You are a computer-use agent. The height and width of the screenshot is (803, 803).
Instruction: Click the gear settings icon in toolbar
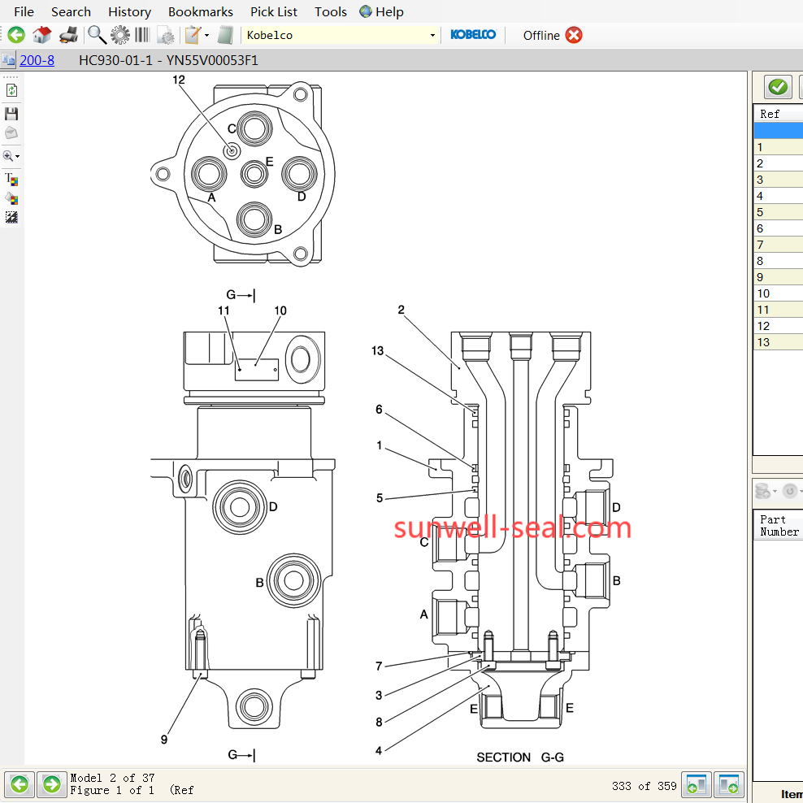tap(120, 35)
